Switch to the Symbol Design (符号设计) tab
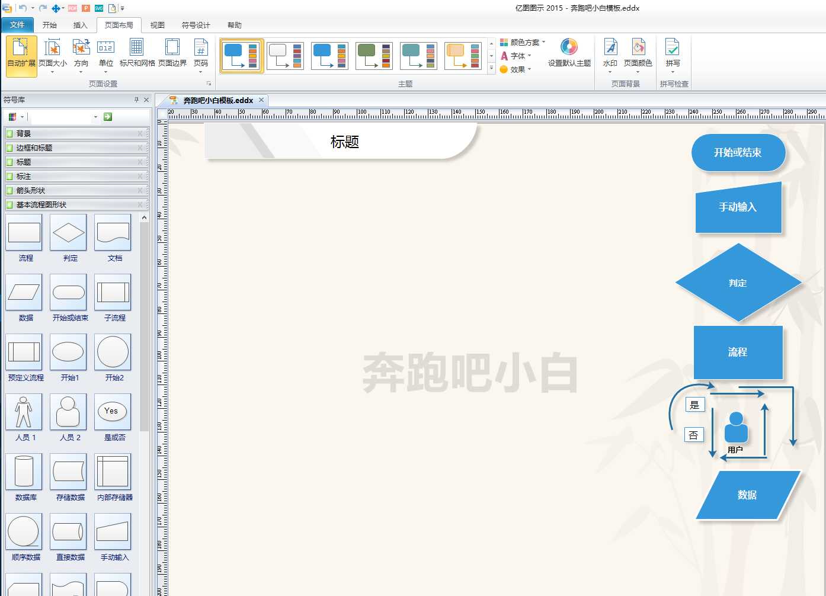Screen dimensions: 826x596 [196, 25]
